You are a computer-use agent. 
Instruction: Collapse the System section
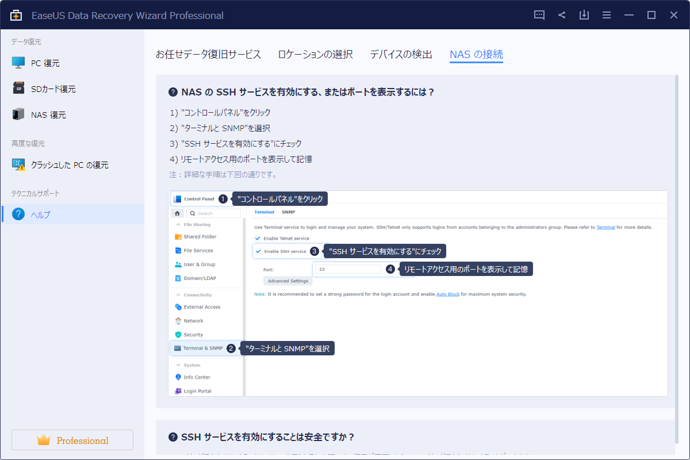click(x=178, y=365)
